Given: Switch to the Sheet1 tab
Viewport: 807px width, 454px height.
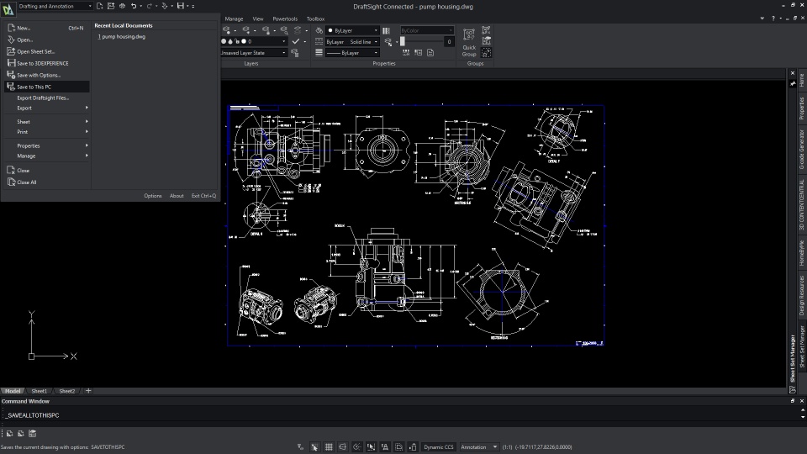Looking at the screenshot, I should tap(40, 391).
